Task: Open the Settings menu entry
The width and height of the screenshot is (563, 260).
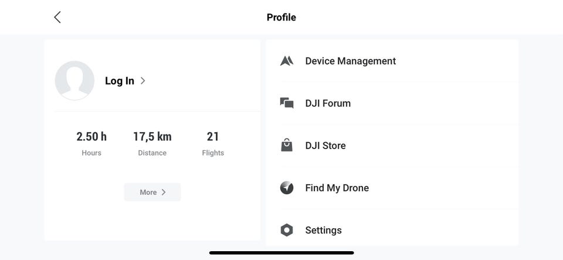Action: coord(324,230)
